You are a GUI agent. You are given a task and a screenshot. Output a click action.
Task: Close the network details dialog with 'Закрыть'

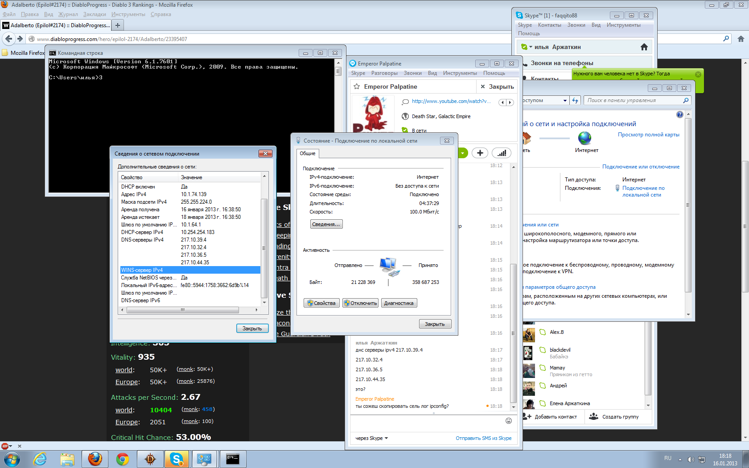(x=252, y=328)
